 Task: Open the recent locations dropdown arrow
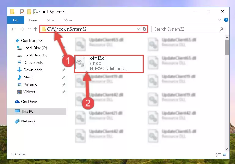[x=29, y=29]
